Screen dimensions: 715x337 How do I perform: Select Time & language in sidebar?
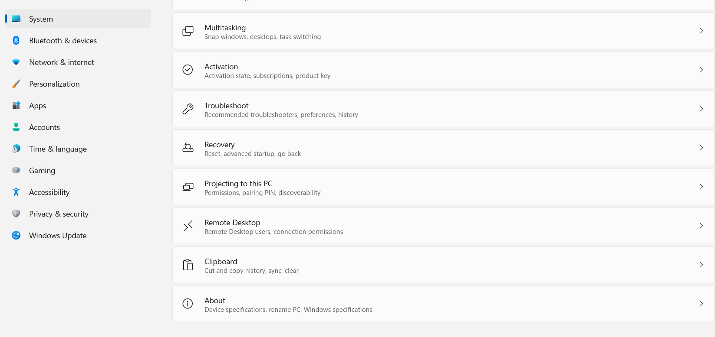(x=58, y=149)
